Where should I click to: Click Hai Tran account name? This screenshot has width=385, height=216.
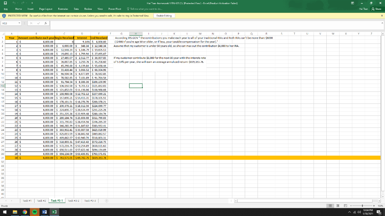coord(364,9)
